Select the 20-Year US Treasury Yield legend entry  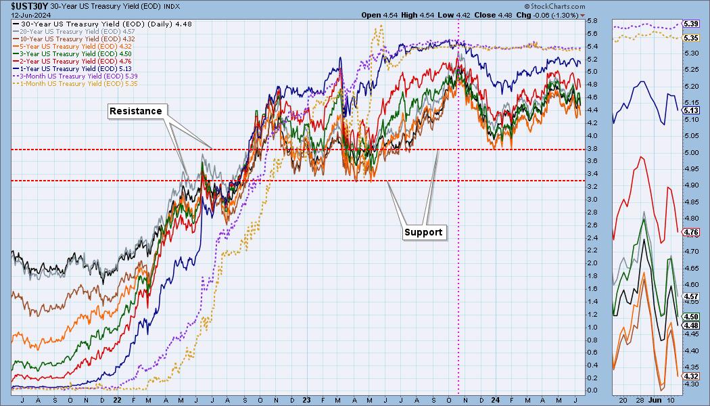74,32
